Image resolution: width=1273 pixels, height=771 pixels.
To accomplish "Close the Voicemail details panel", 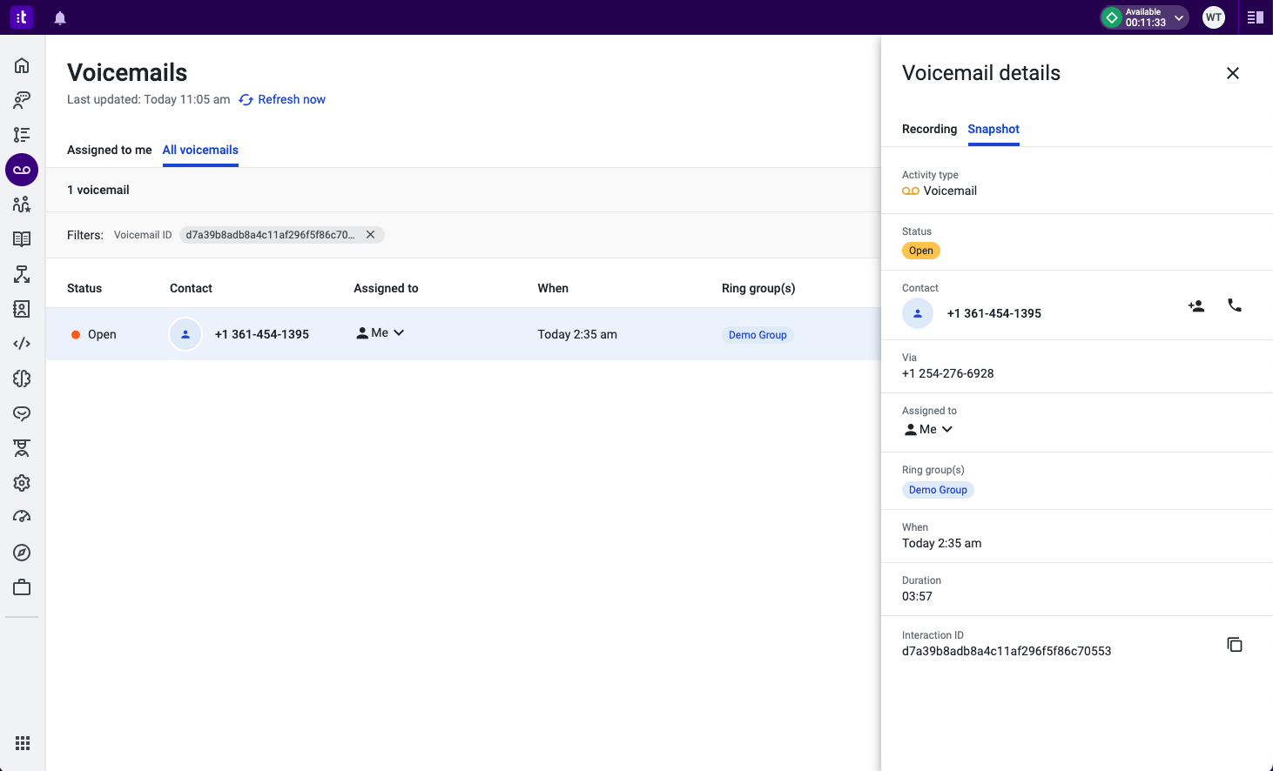I will click(x=1233, y=73).
